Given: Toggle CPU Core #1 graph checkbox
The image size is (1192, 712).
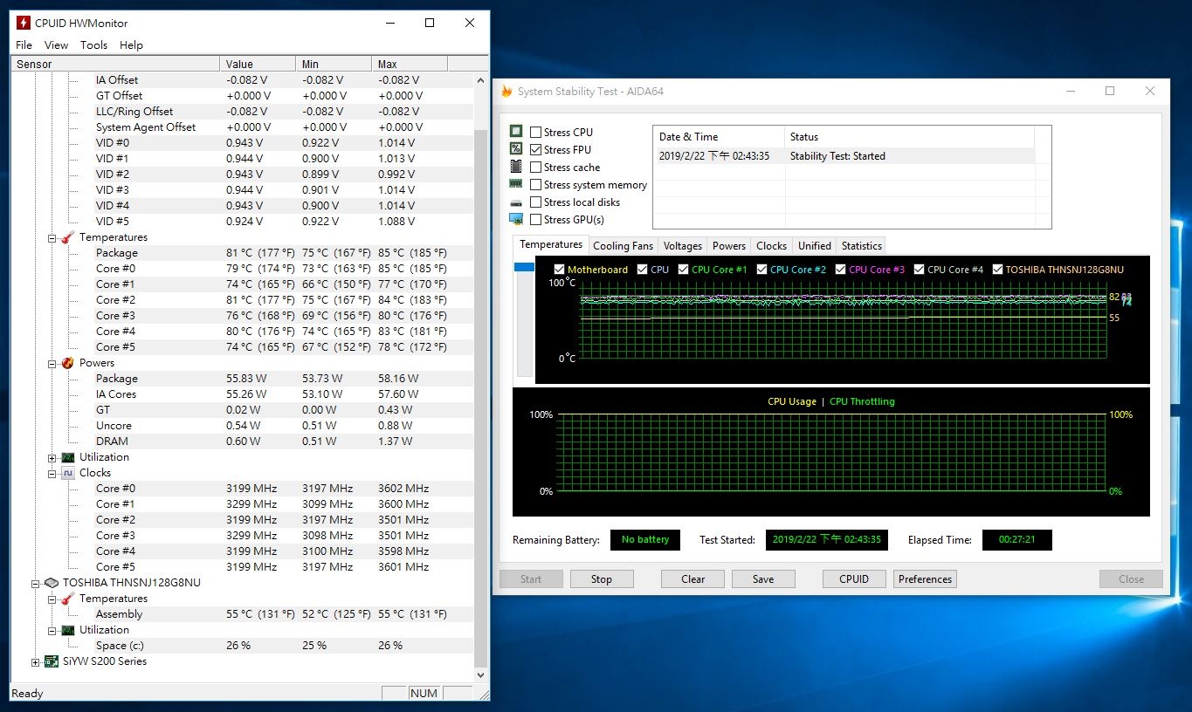Looking at the screenshot, I should pos(683,270).
